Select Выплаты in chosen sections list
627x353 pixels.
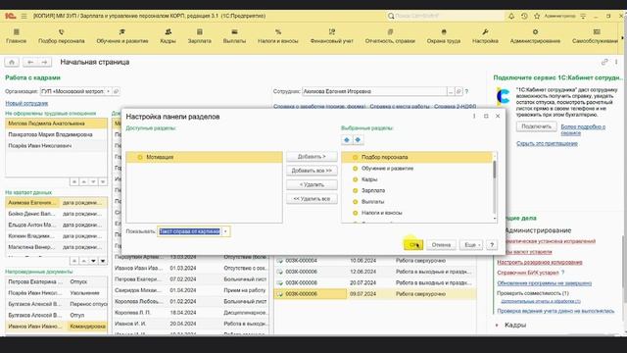point(417,202)
